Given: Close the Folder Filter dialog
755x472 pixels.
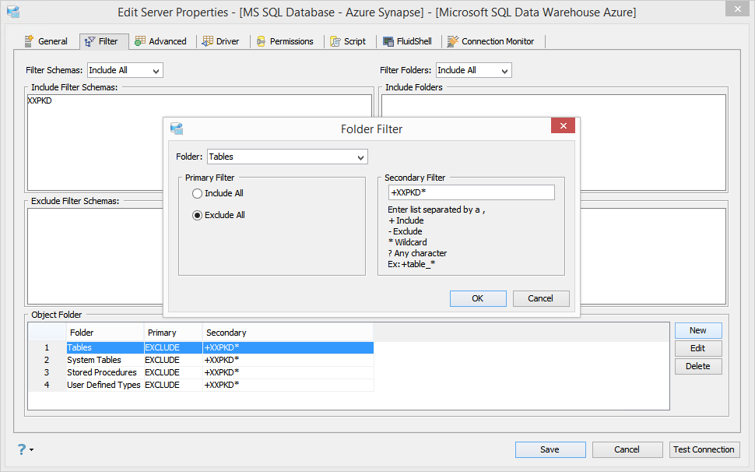Looking at the screenshot, I should pos(563,125).
